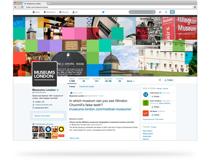The height and width of the screenshot is (160, 213).
Task: Open direct messages envelope icon
Action: click(x=160, y=12)
